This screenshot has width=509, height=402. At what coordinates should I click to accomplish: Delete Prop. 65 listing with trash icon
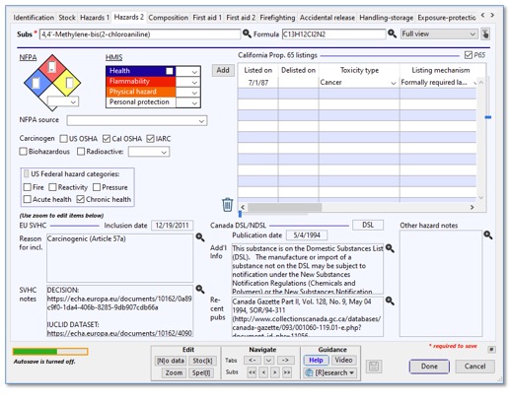point(227,205)
